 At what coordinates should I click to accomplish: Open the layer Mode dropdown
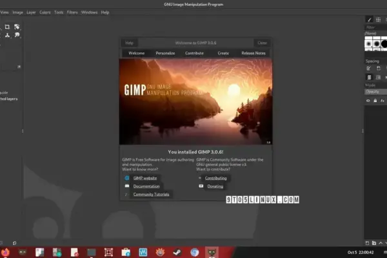tap(376, 85)
